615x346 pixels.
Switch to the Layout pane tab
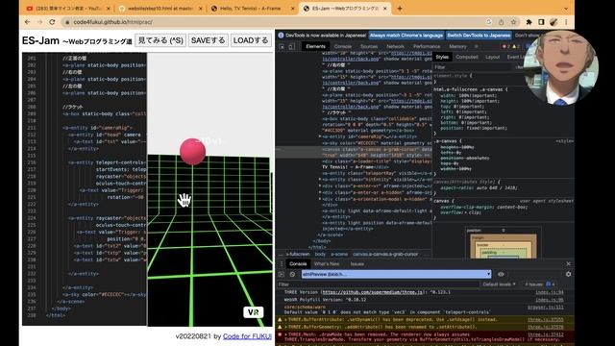pyautogui.click(x=492, y=57)
